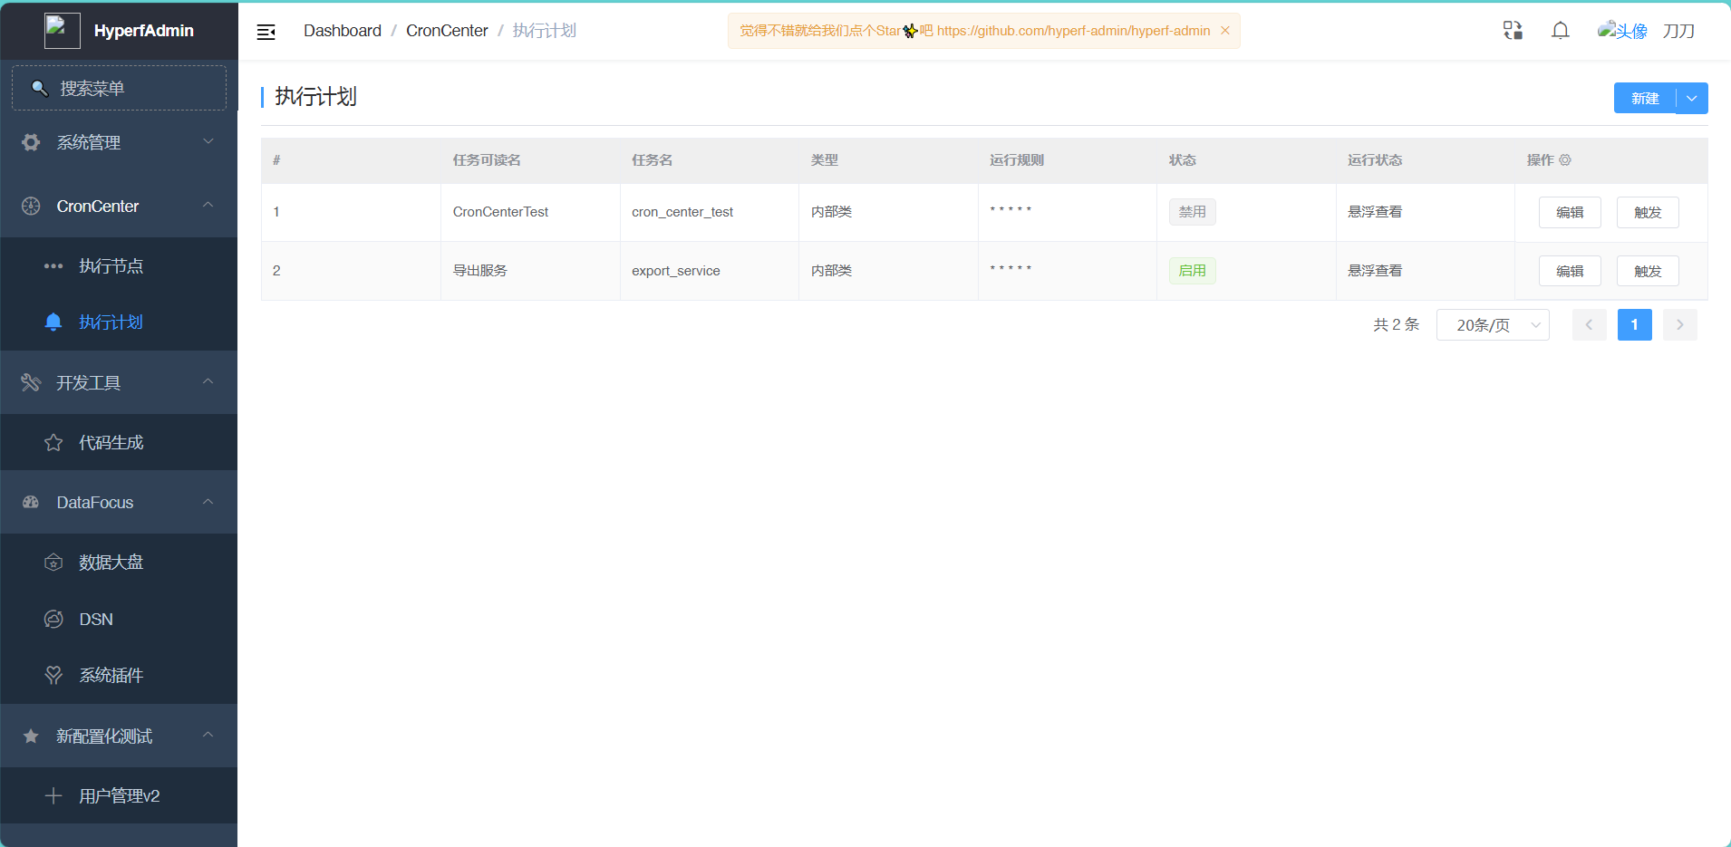Click the DSN icon in the sidebar

click(53, 619)
